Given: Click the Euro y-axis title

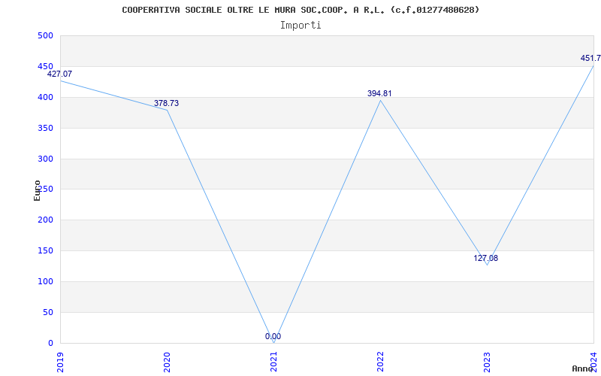Looking at the screenshot, I should coord(37,190).
